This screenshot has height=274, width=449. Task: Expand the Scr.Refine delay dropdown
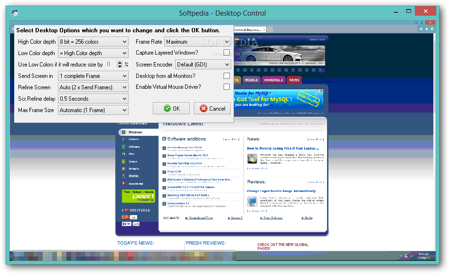coord(93,99)
